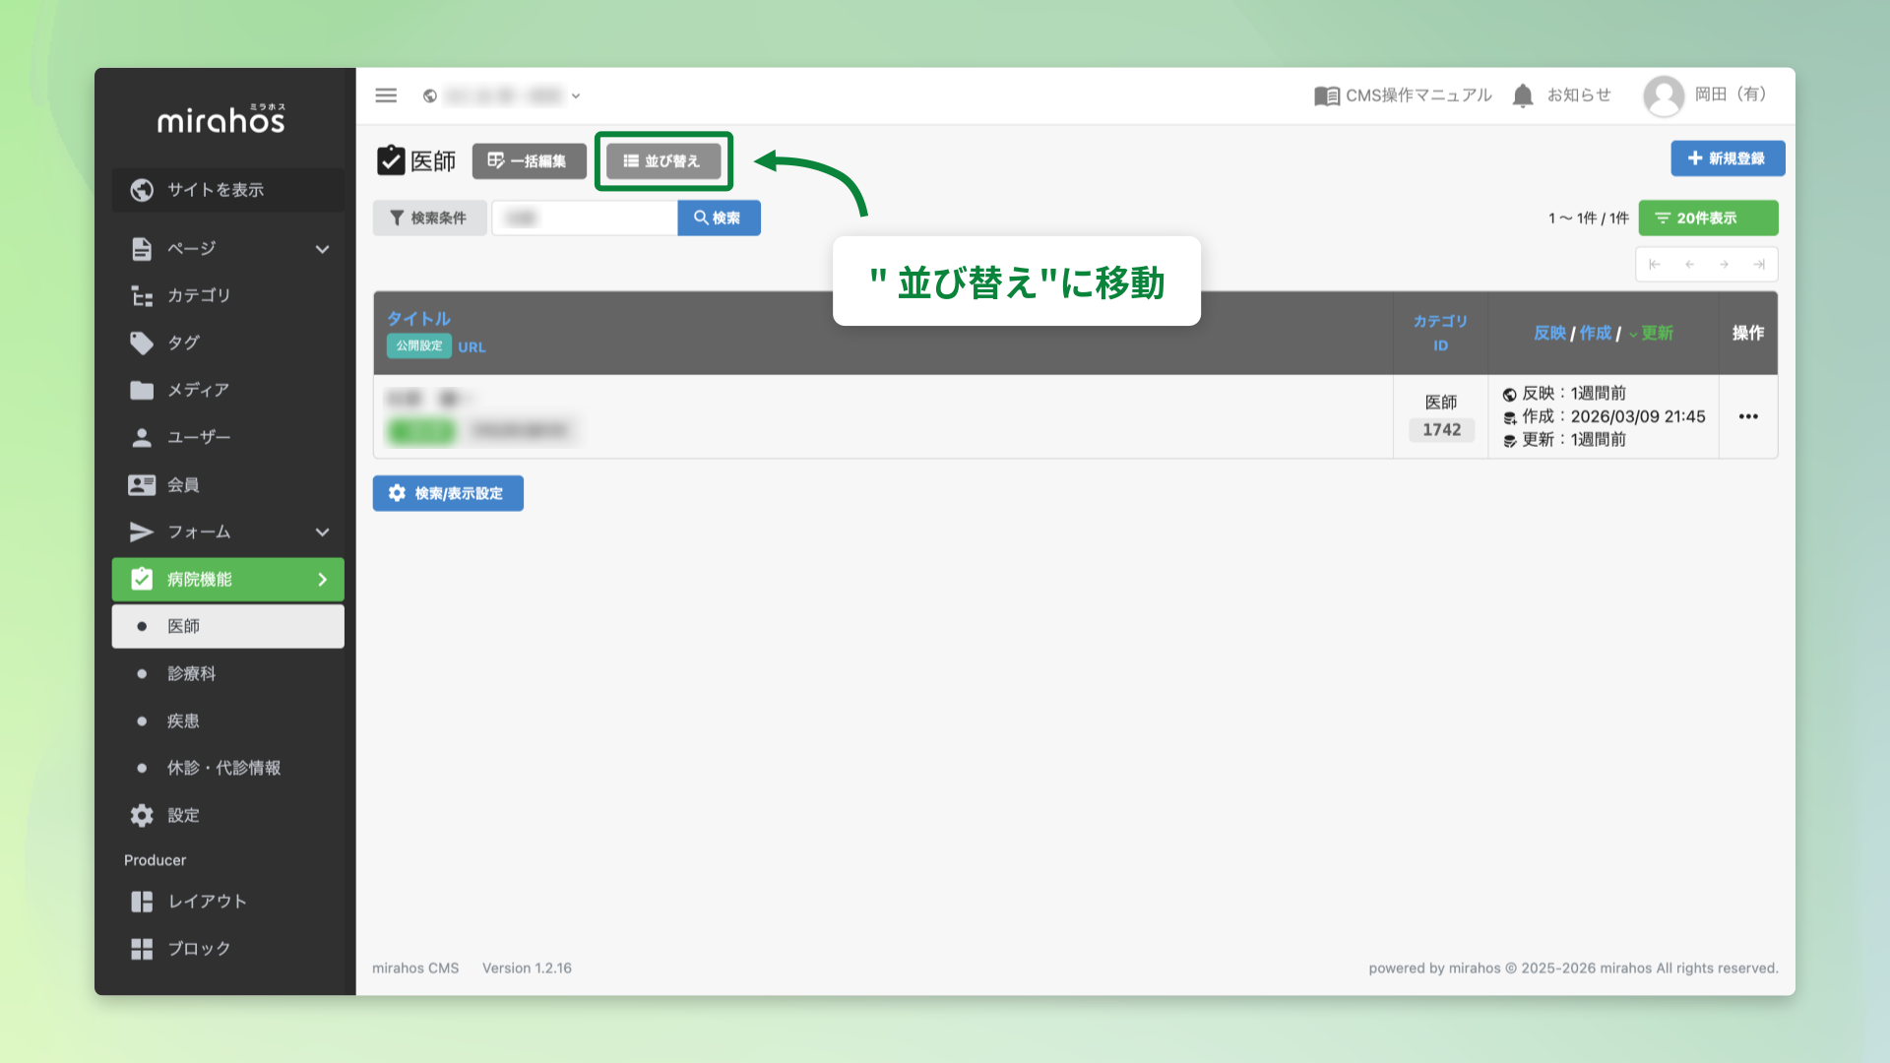The height and width of the screenshot is (1063, 1890).
Task: Click the person icon beside ユーザー
Action: pos(142,437)
